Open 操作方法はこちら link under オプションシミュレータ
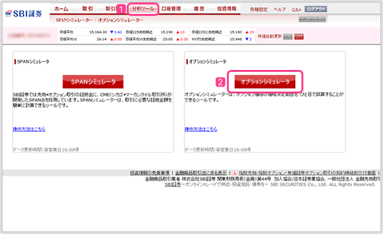383x234 pixels. pyautogui.click(x=201, y=129)
